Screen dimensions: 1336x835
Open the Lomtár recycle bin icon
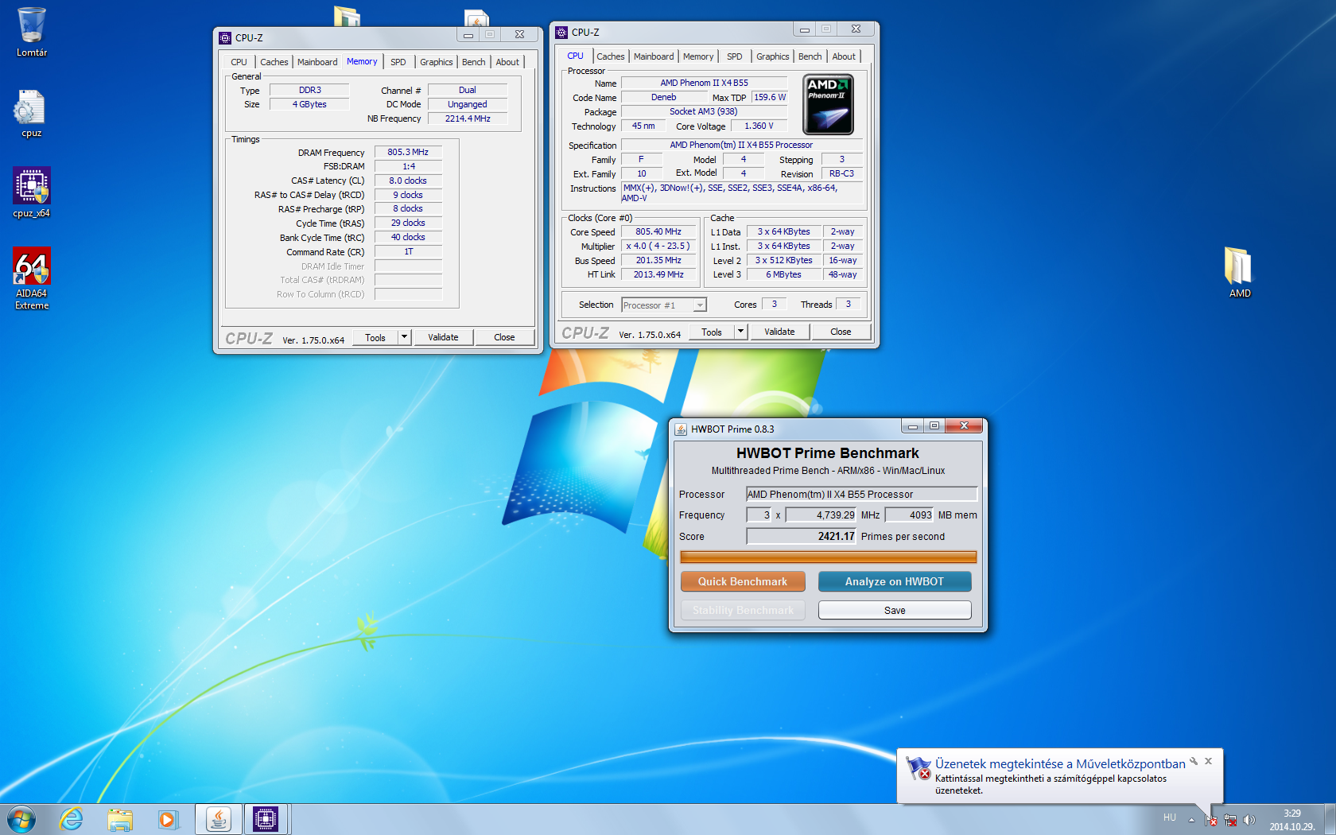(x=32, y=32)
